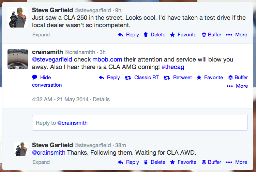Image resolution: width=256 pixels, height=172 pixels.
Task: Expand the last Steve Garfield tweet
Action: 41,162
